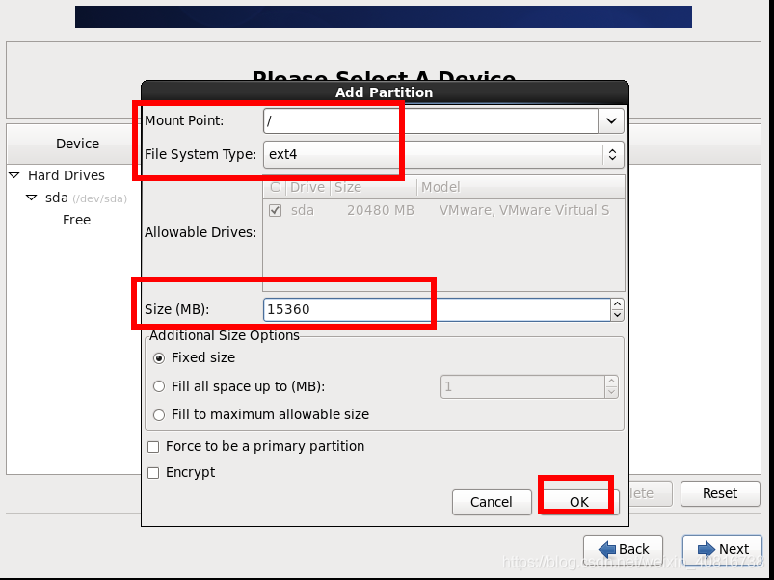Screen dimensions: 774x580
Task: Click the Size column header
Action: pos(374,188)
